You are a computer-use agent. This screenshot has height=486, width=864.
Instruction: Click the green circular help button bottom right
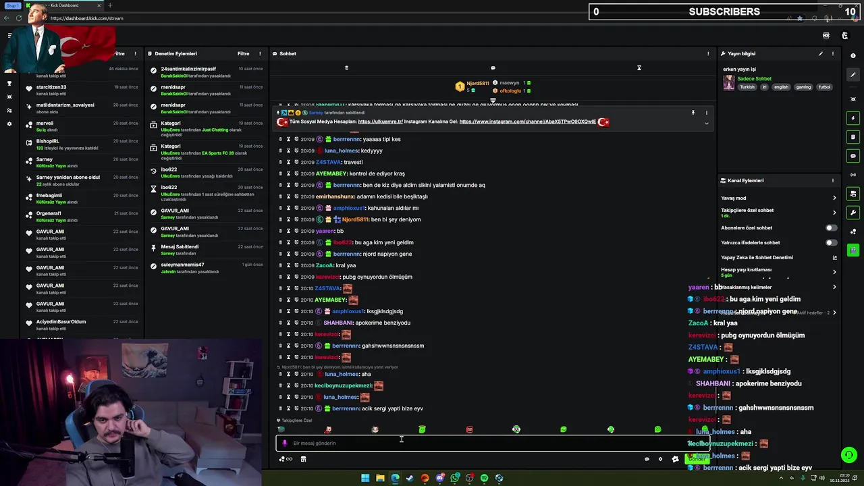click(x=849, y=455)
